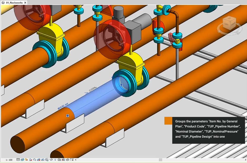This screenshot has width=247, height=163.
Task: Open the Detail Level options icon
Action: 18,160
